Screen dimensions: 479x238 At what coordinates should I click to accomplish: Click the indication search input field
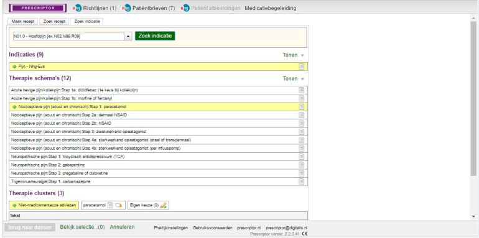point(68,36)
